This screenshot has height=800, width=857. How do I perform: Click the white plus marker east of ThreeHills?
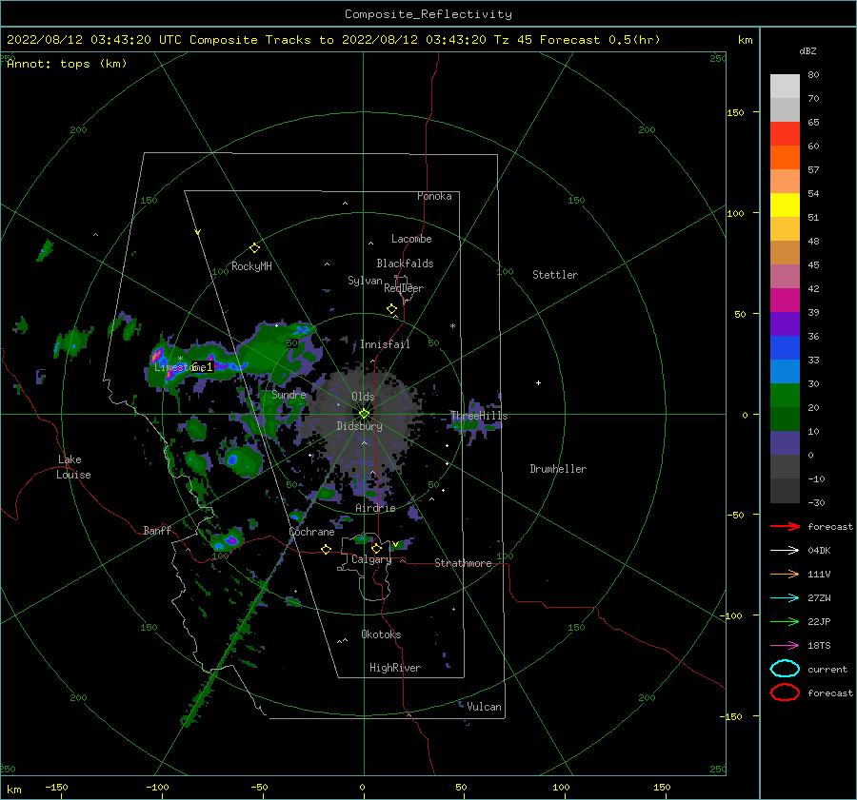click(x=538, y=382)
